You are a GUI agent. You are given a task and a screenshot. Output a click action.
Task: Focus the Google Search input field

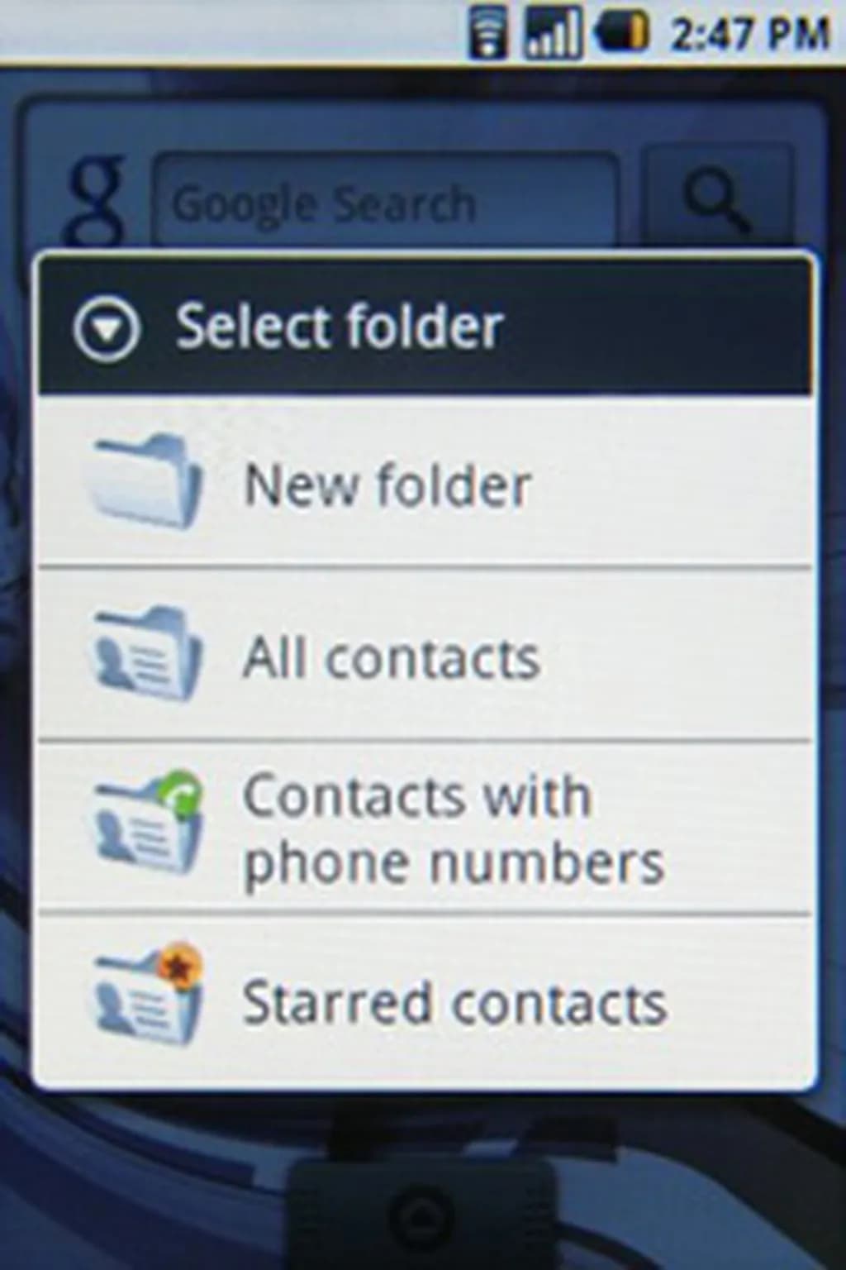tap(384, 201)
